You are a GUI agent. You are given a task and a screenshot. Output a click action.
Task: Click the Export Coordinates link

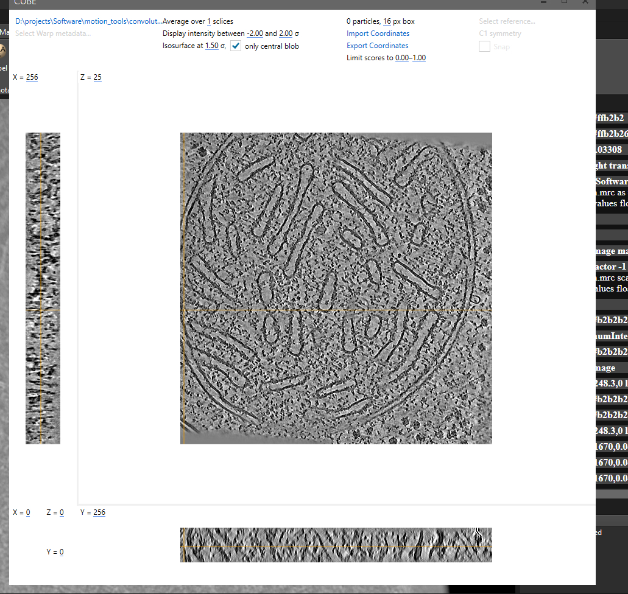tap(377, 46)
